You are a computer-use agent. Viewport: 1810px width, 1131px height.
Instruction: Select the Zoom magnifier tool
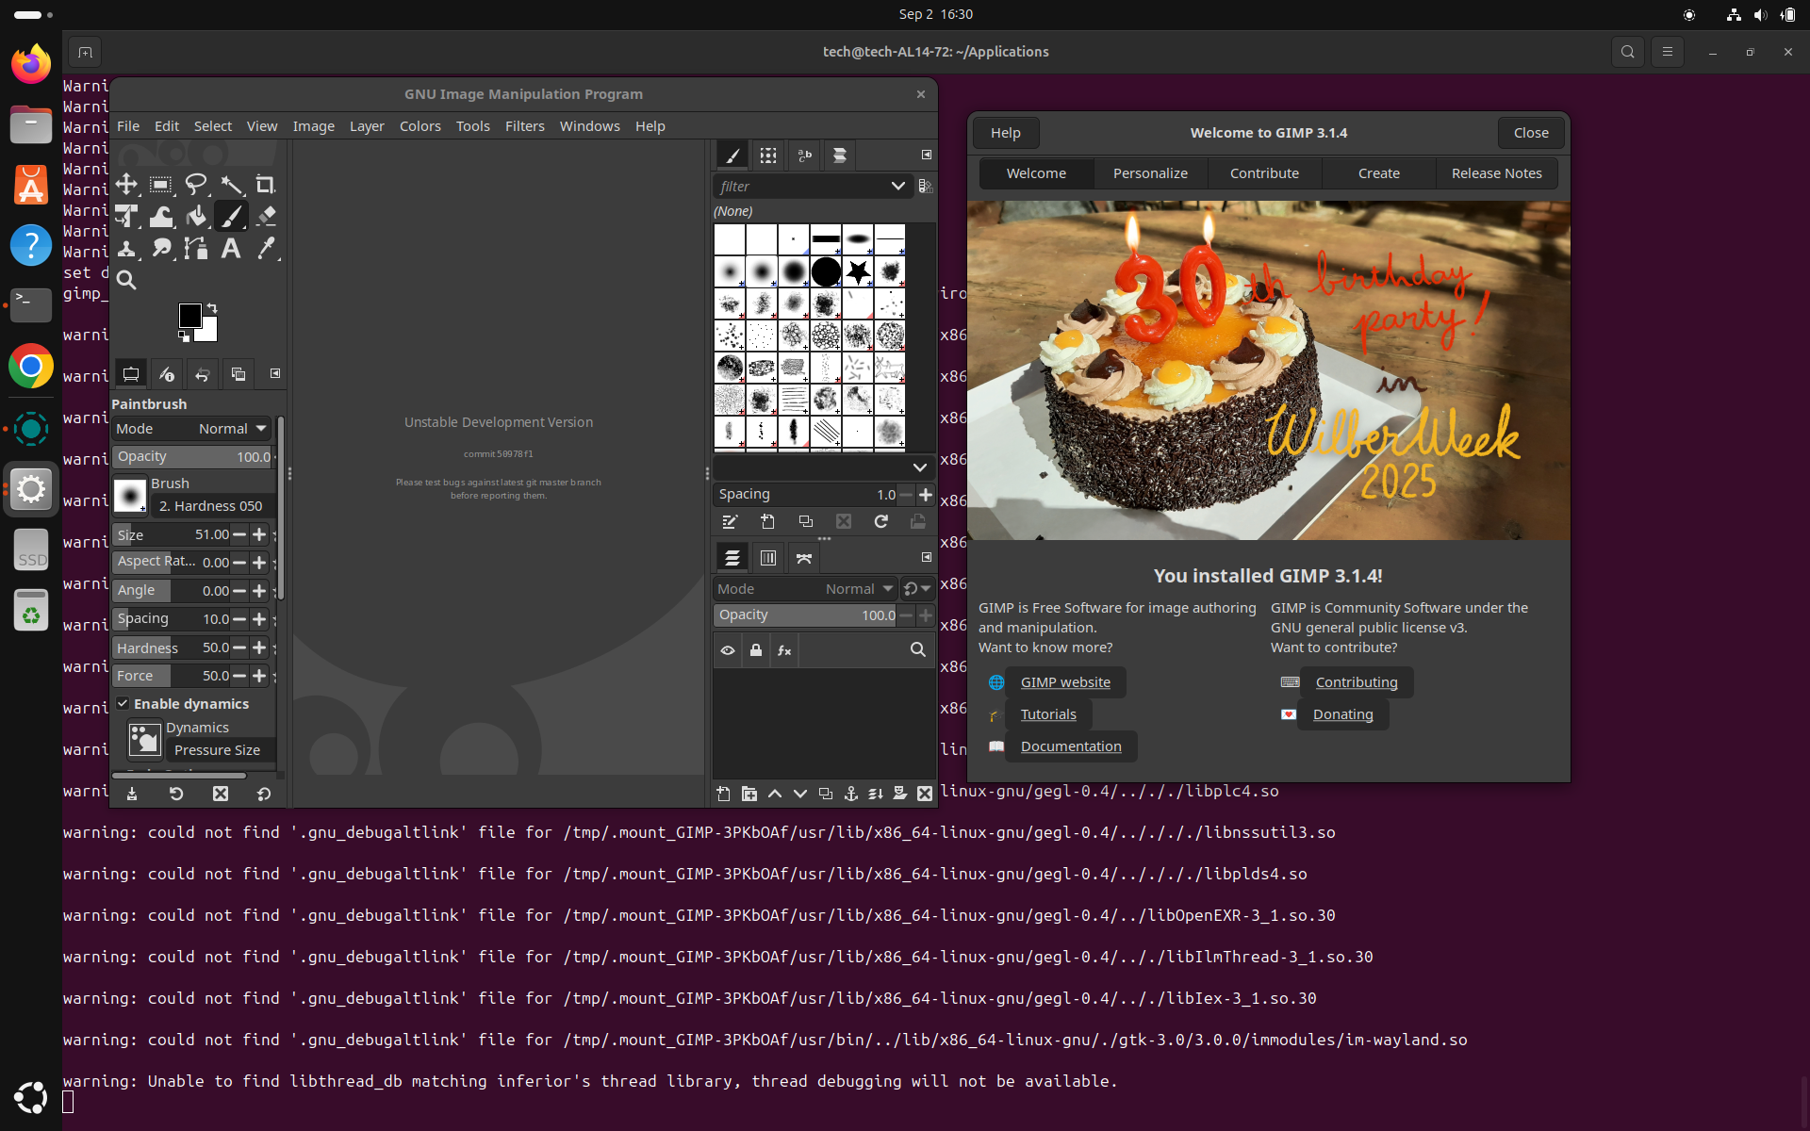pyautogui.click(x=126, y=280)
